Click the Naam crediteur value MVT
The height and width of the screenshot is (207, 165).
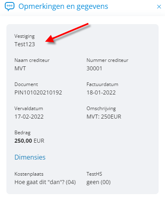coord(20,68)
